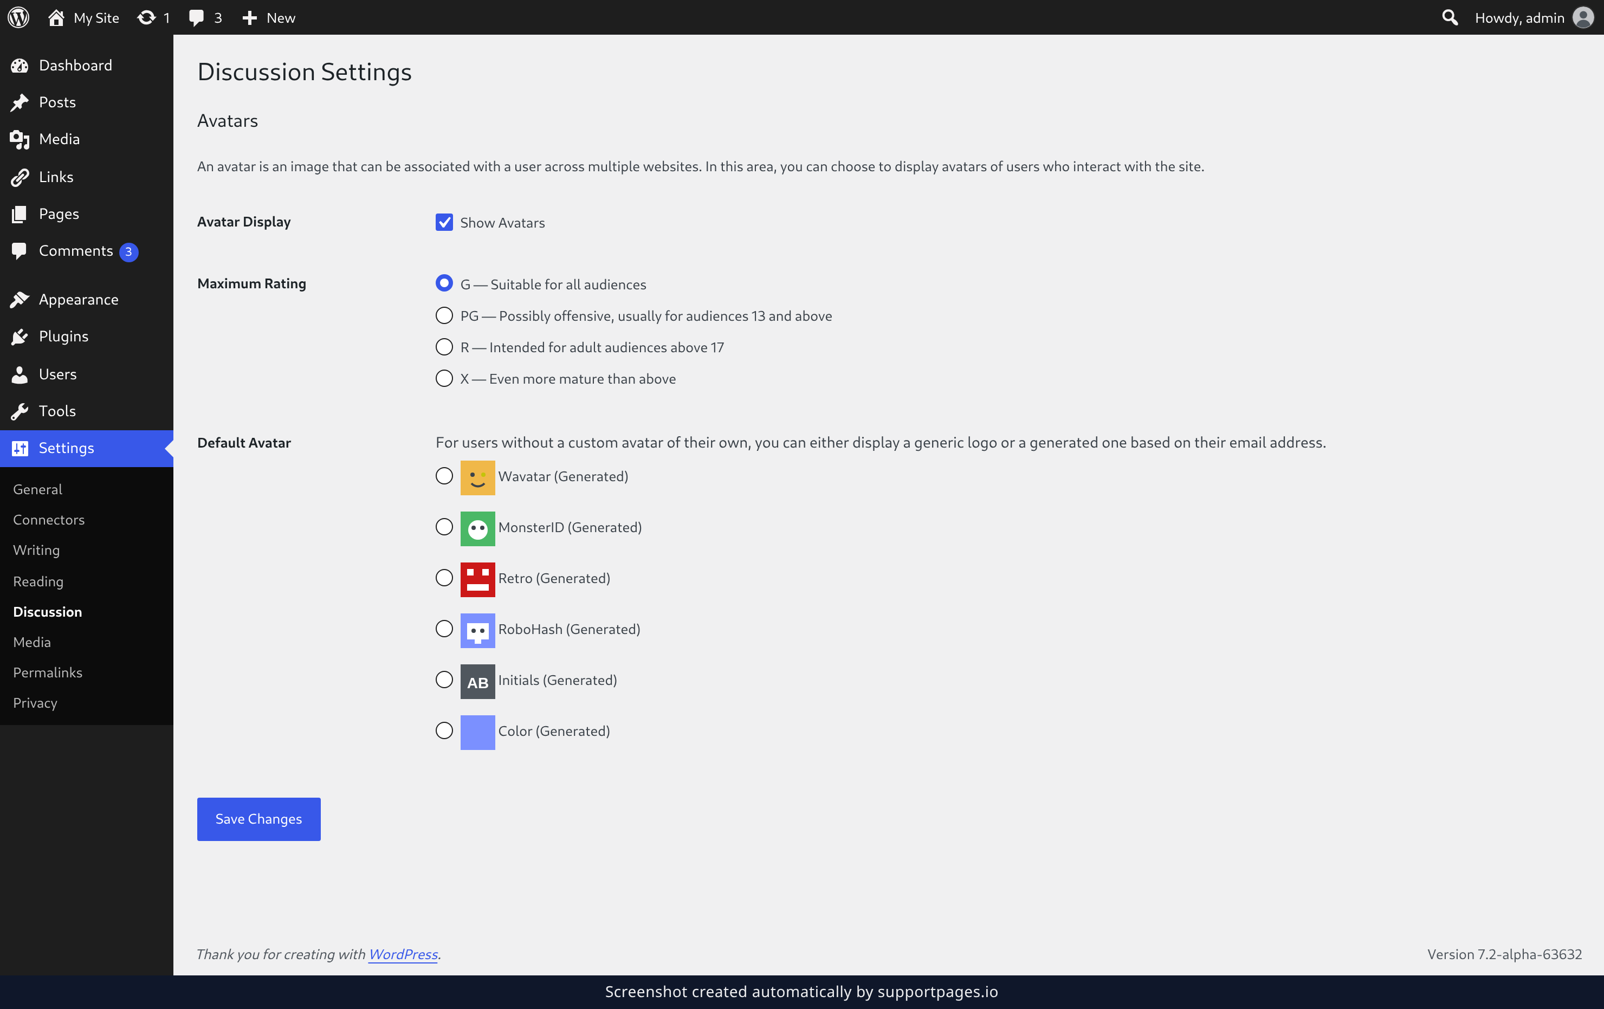Screen dimensions: 1604x1009
Task: Follow the WordPress footer link
Action: pyautogui.click(x=403, y=954)
